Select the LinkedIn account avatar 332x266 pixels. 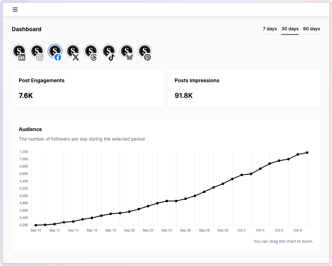19,52
